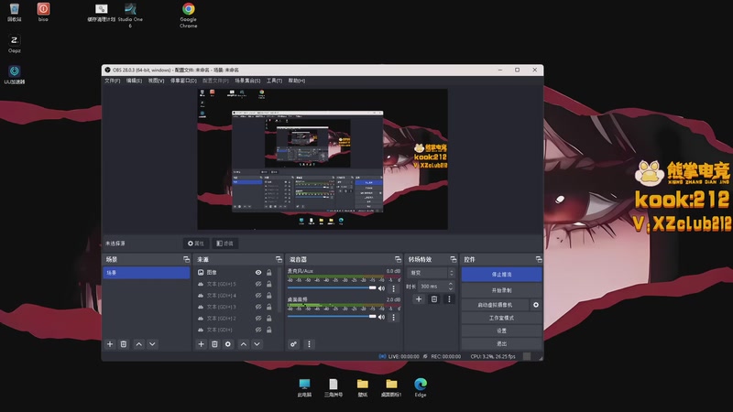The height and width of the screenshot is (412, 733).
Task: Float the Audio Mixer dock with the pop-out icon
Action: click(x=398, y=259)
